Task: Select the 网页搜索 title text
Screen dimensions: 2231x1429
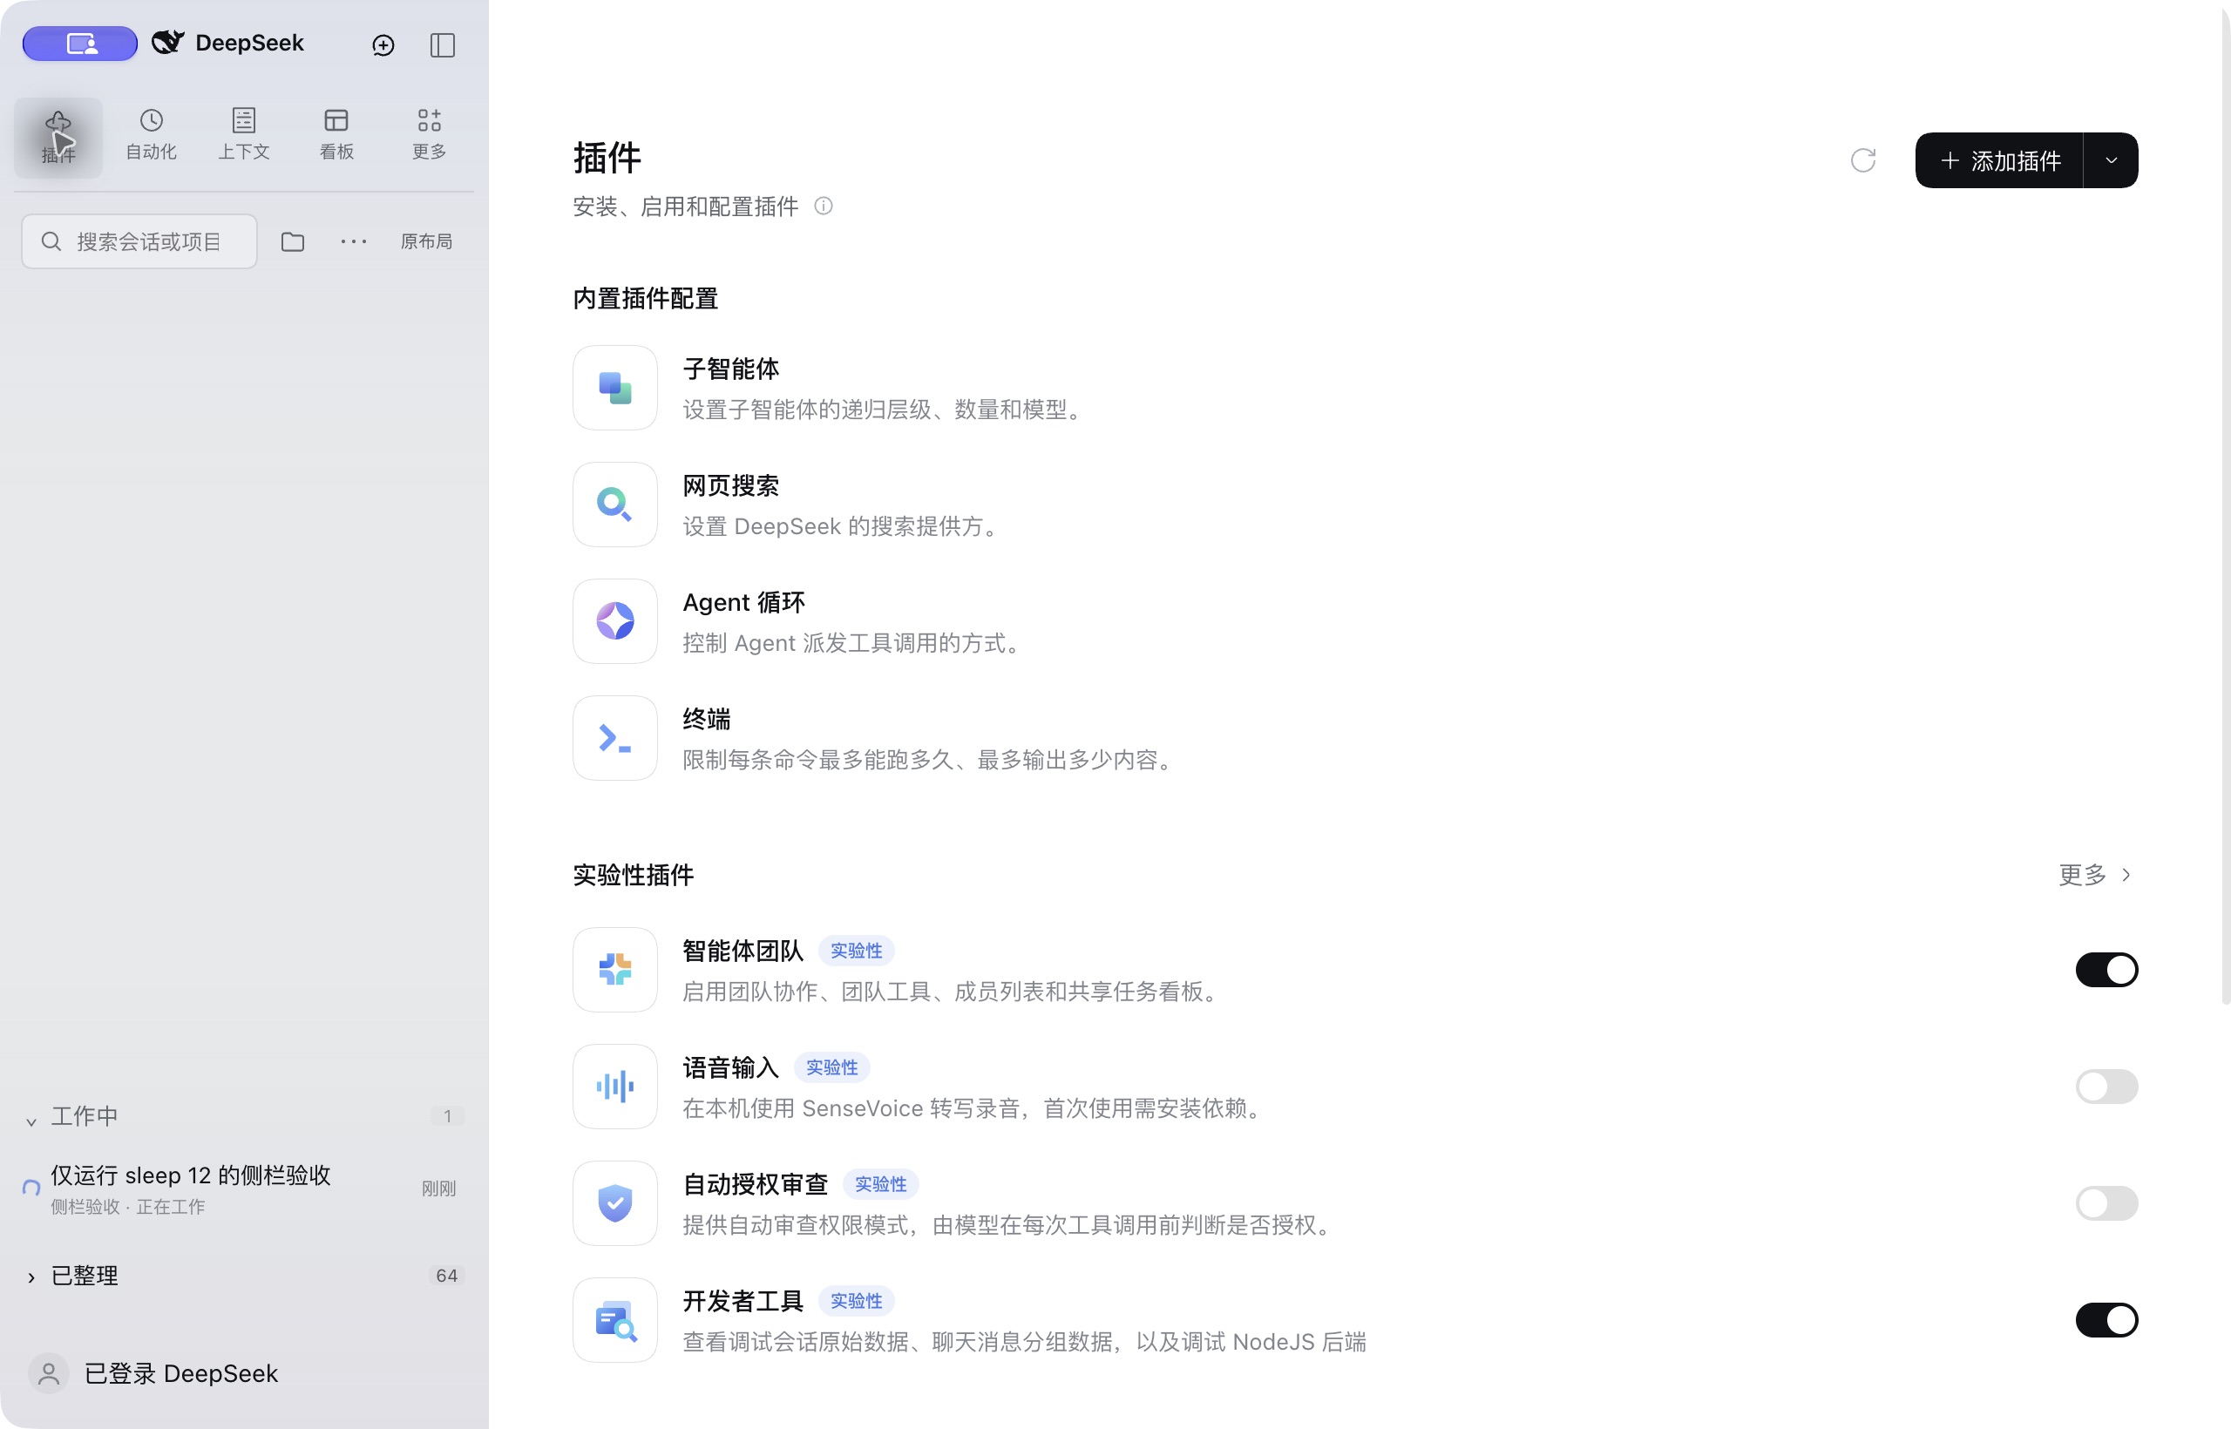Action: tap(731, 485)
